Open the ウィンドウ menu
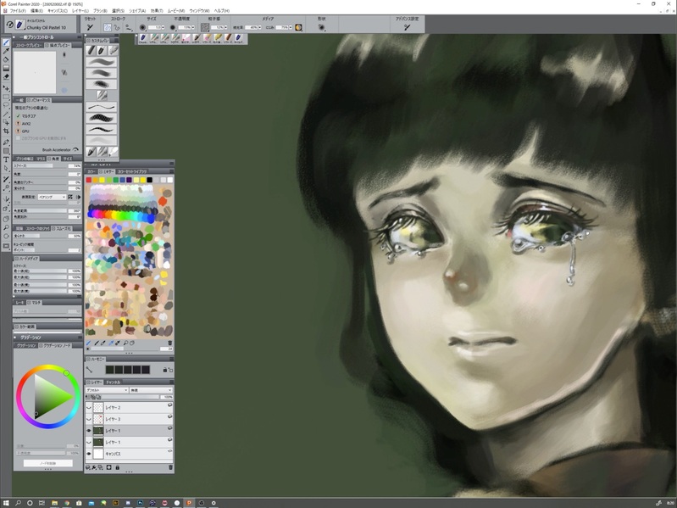The image size is (677, 508). (x=199, y=10)
